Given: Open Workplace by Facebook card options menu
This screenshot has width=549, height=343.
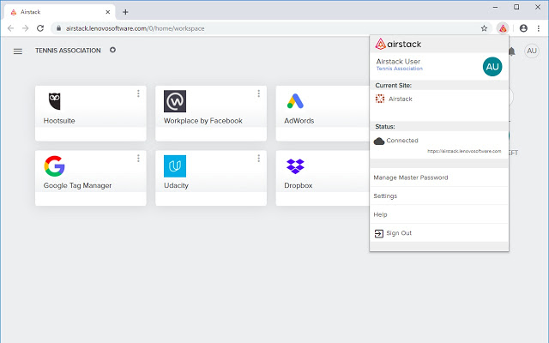Looking at the screenshot, I should [x=259, y=93].
